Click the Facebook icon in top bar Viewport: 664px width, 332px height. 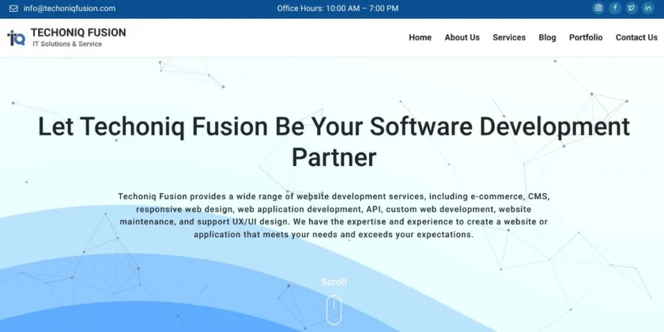coord(615,8)
